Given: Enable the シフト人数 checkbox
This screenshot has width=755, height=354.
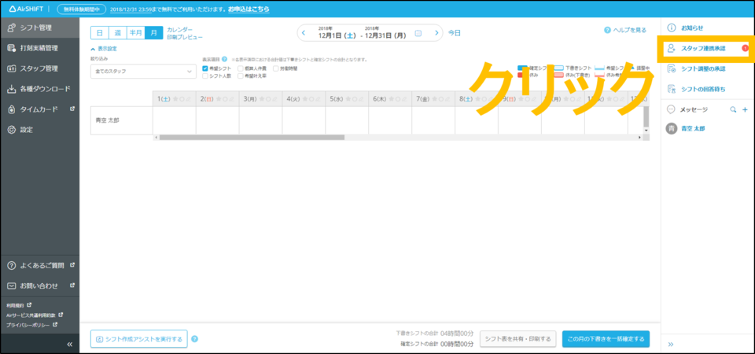Looking at the screenshot, I should coord(205,76).
